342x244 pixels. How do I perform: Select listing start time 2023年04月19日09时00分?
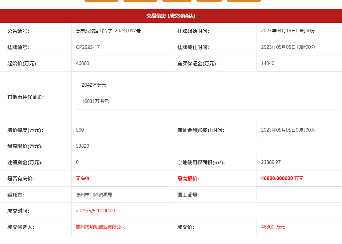[288, 31]
